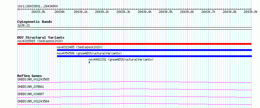The image size is (260, 108).
Task: Click the magenta NM_205861 intron line
Action: (134, 89)
